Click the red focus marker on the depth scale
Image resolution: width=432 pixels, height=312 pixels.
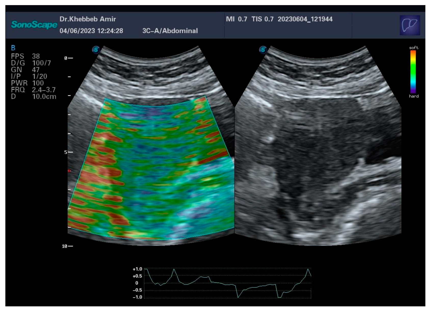(69, 171)
